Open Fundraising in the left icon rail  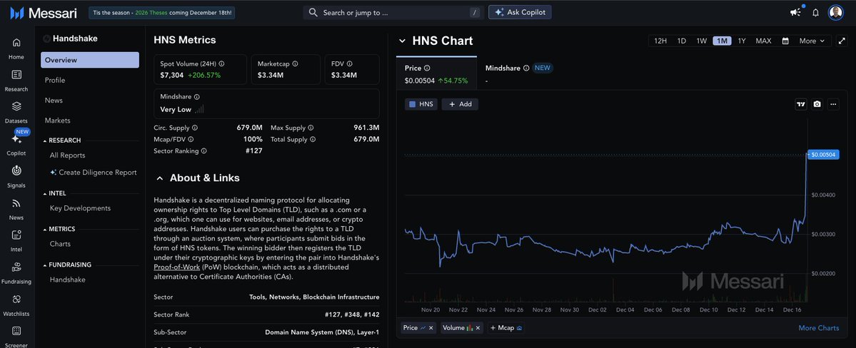tap(16, 272)
